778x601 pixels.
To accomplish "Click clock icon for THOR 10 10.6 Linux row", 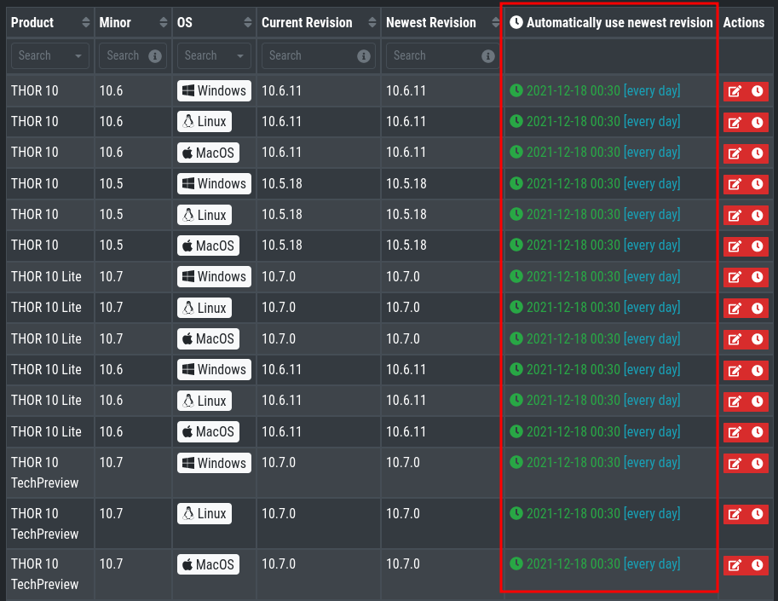I will (757, 123).
